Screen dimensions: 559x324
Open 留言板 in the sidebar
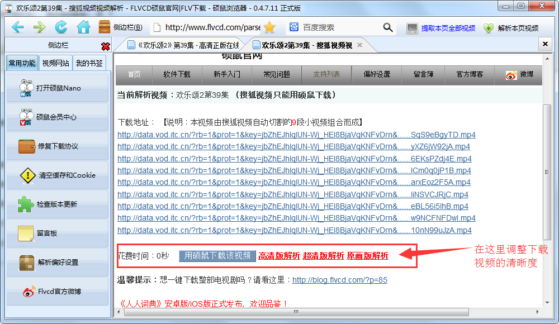[58, 234]
